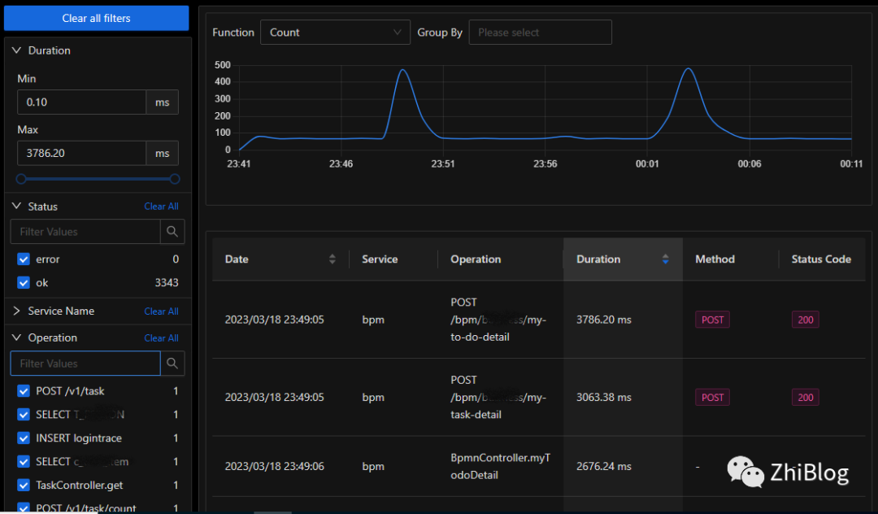Image resolution: width=878 pixels, height=514 pixels.
Task: Open the Function Count dropdown
Action: click(335, 33)
